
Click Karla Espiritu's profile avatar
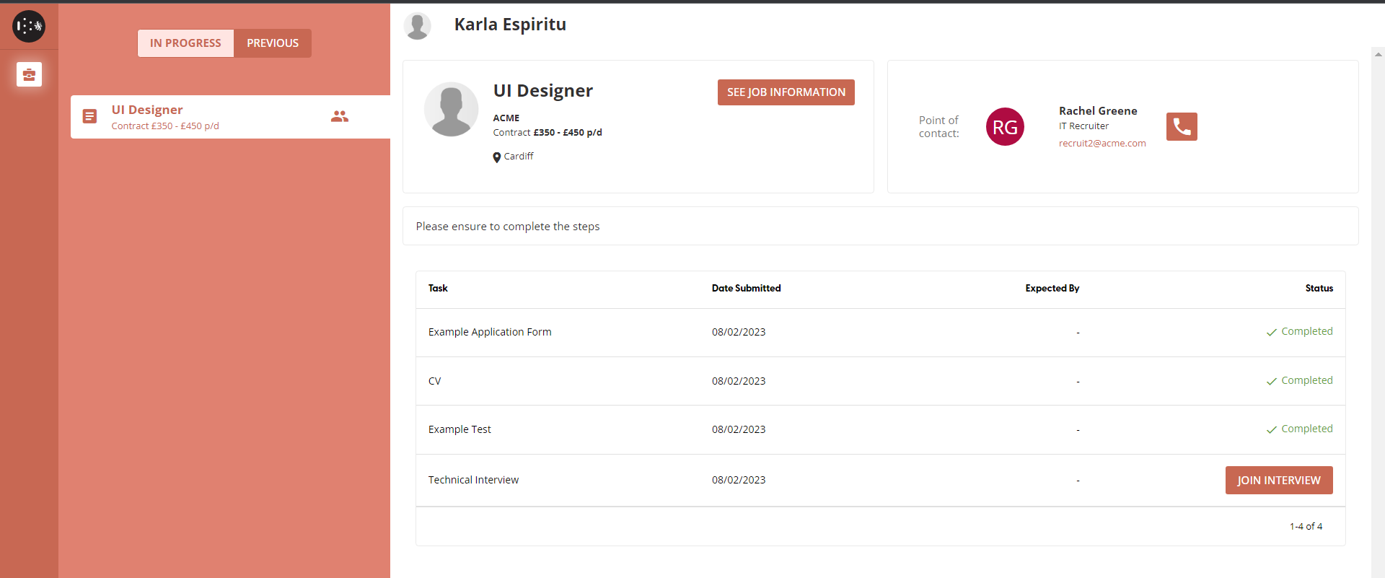click(x=417, y=25)
